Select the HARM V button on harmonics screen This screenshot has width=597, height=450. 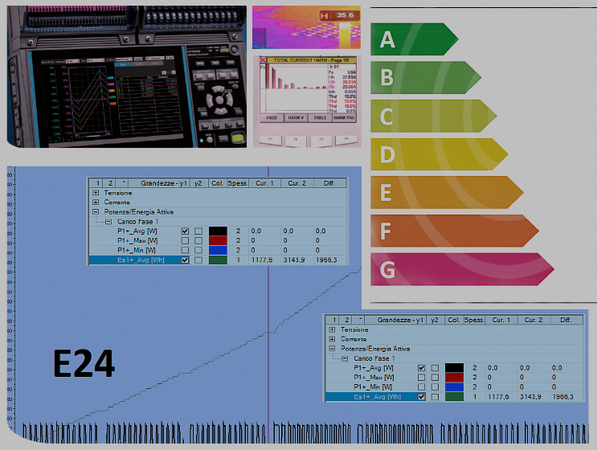pos(296,118)
